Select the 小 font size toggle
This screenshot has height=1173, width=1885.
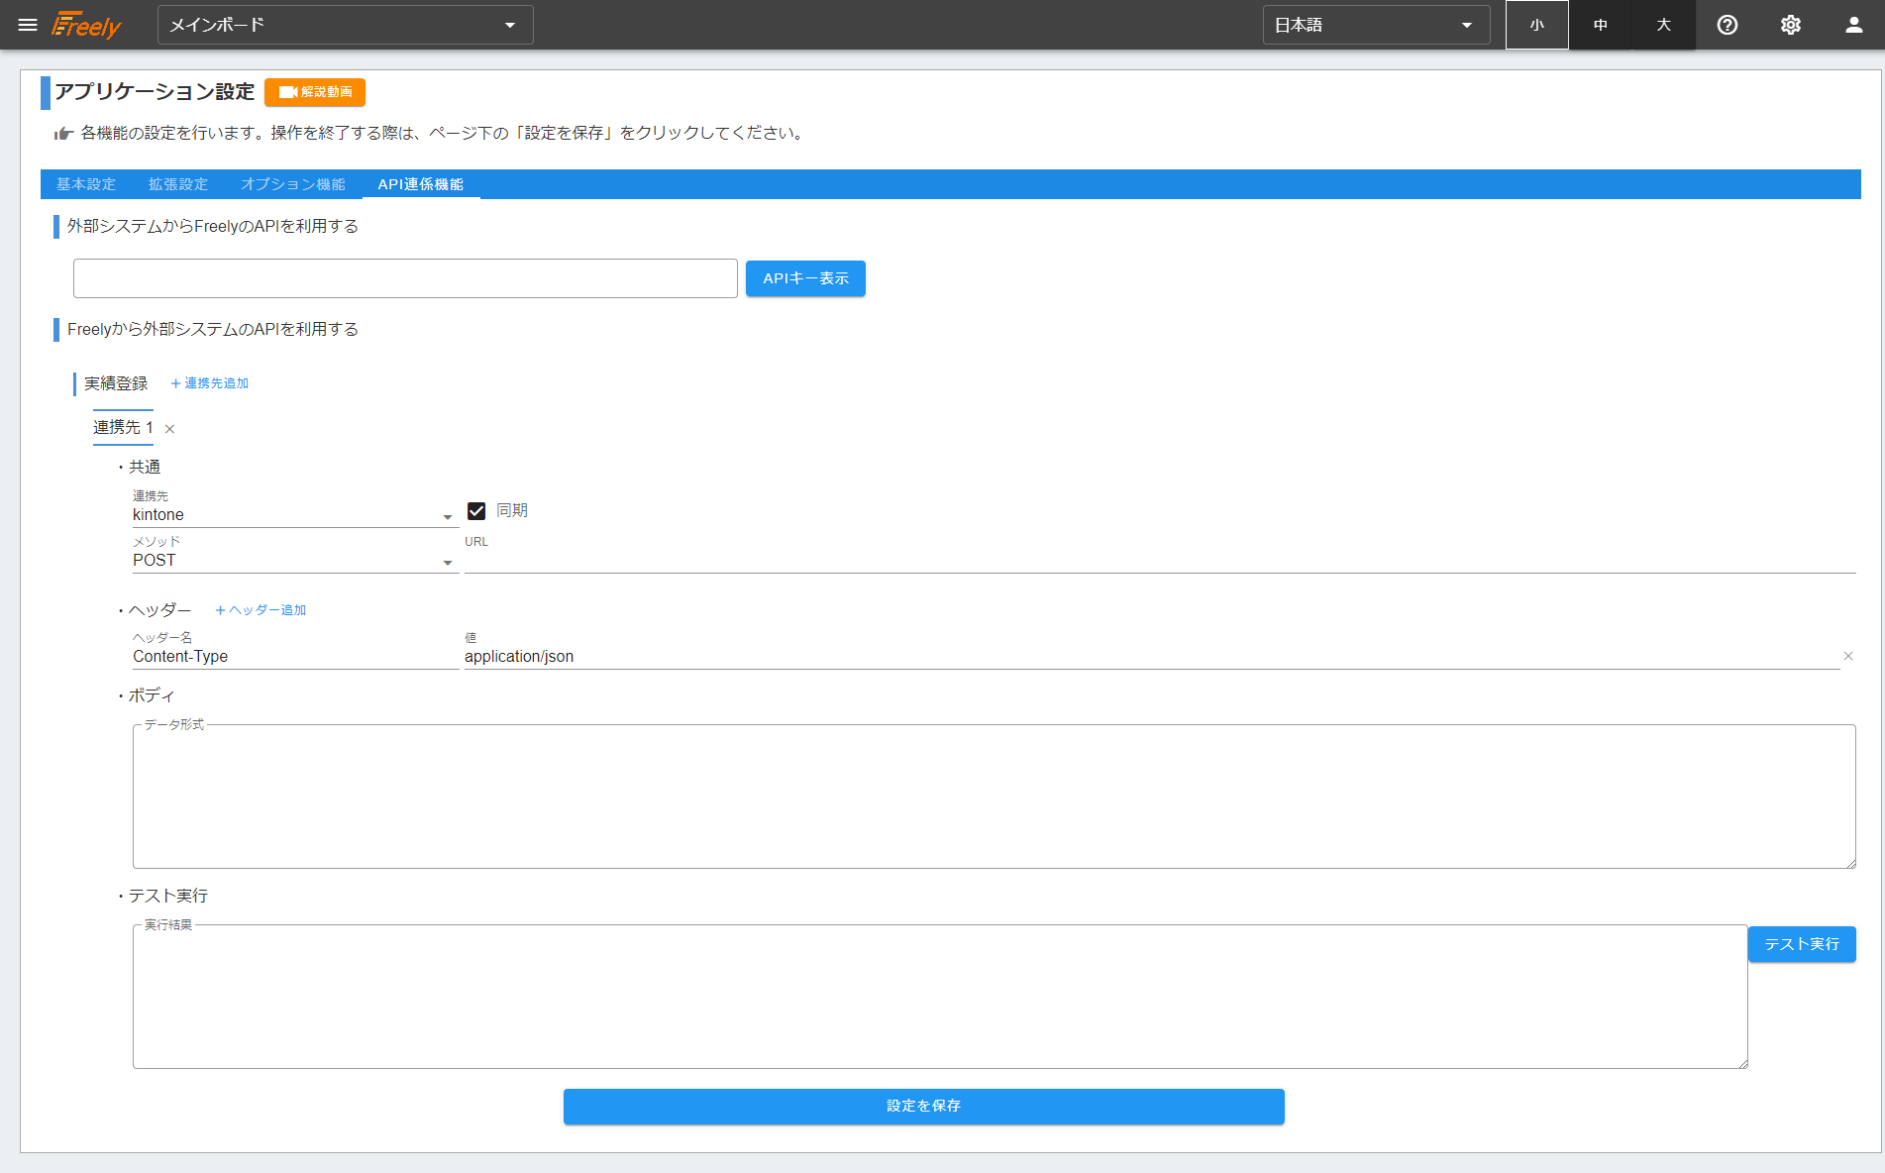(1536, 25)
